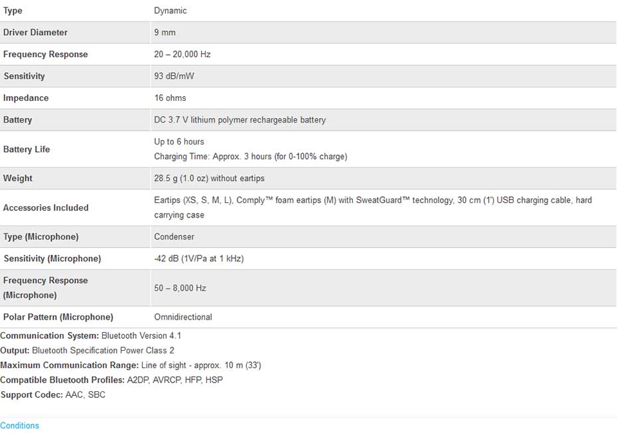Select the 93 dB/mW sensitivity value
The height and width of the screenshot is (433, 617).
(x=174, y=76)
